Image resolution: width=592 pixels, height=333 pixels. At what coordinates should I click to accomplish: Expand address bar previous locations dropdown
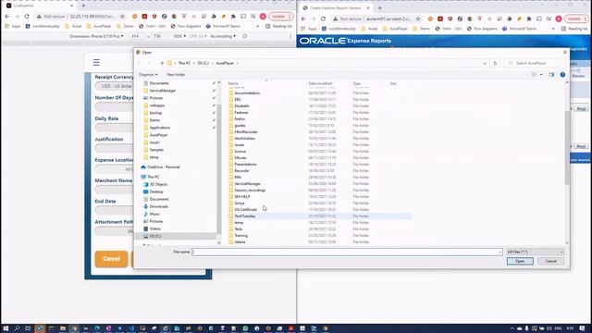click(485, 63)
